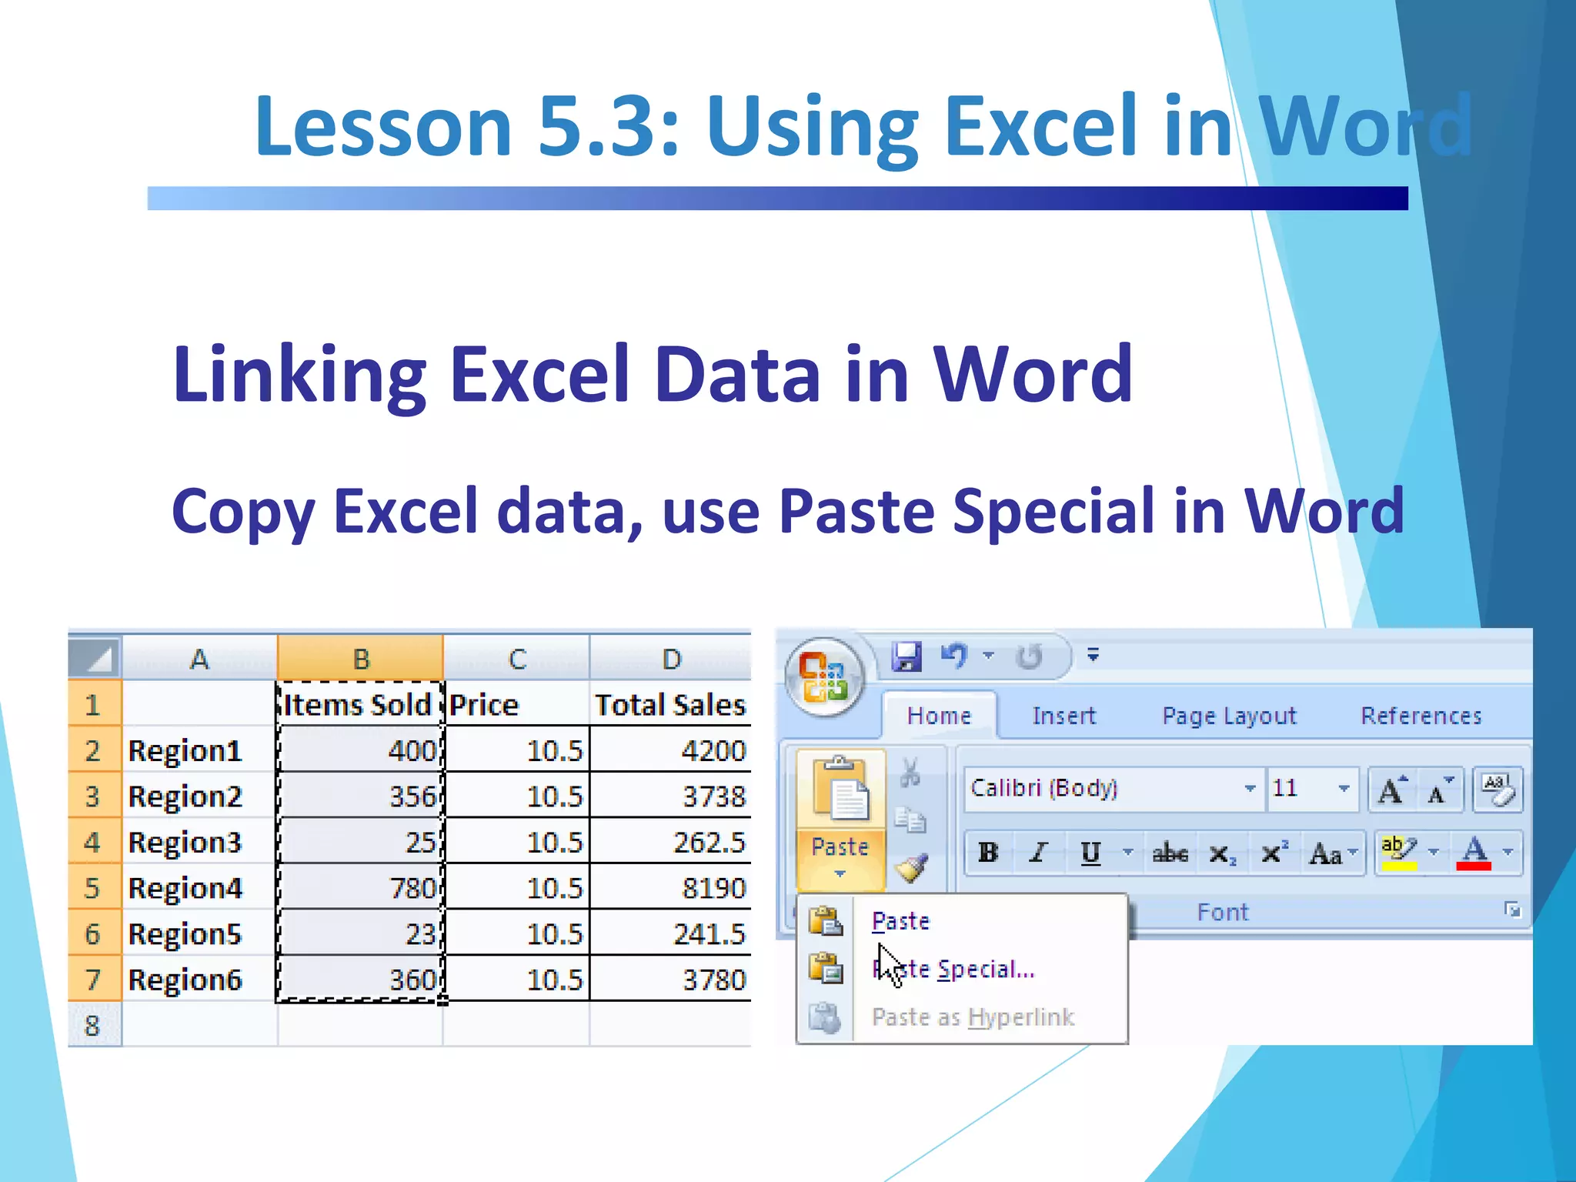Viewport: 1576px width, 1182px height.
Task: Click the Paste Special menu item icon
Action: [x=826, y=968]
